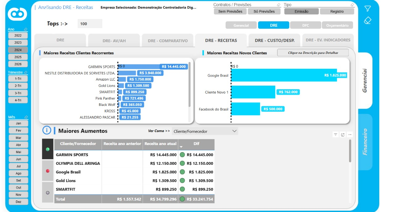The width and height of the screenshot is (395, 212).
Task: Switch to the DRE tab
Action: (x=60, y=40)
